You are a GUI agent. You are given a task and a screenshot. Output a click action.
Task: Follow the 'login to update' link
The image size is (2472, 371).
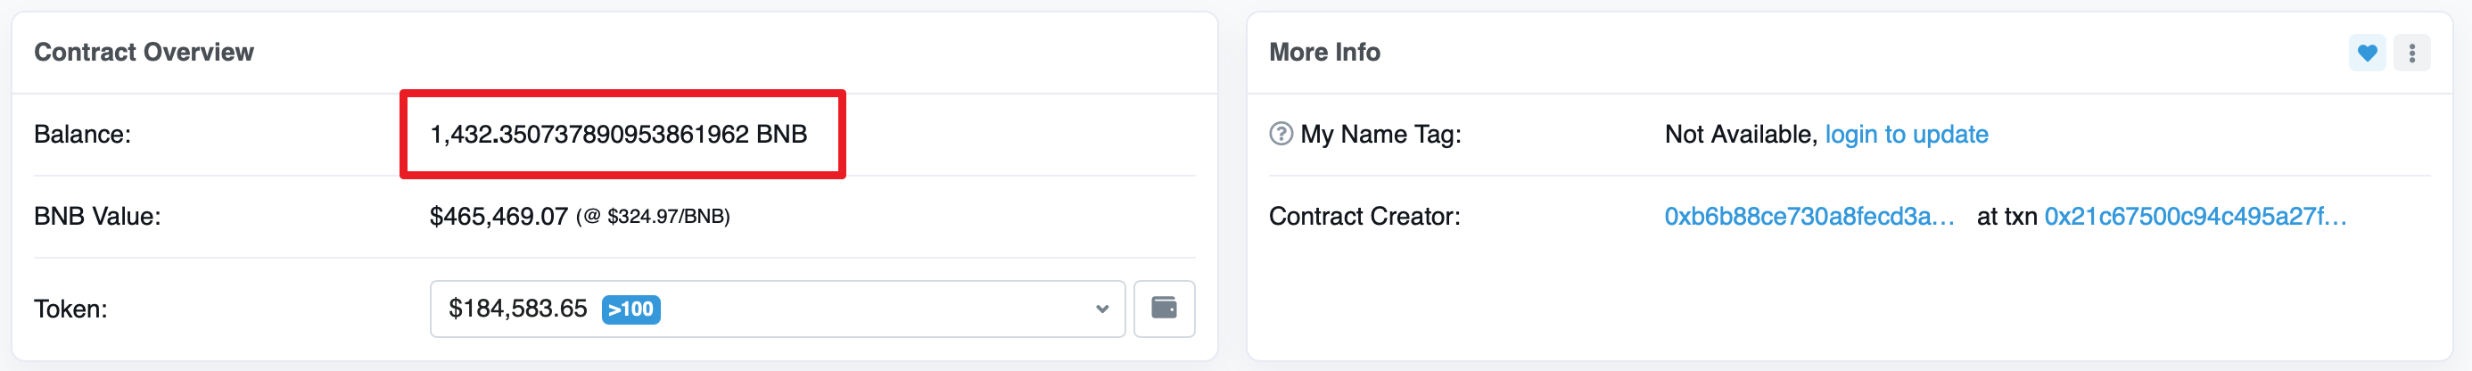click(1906, 134)
